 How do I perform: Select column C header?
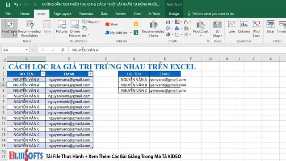click(x=106, y=59)
